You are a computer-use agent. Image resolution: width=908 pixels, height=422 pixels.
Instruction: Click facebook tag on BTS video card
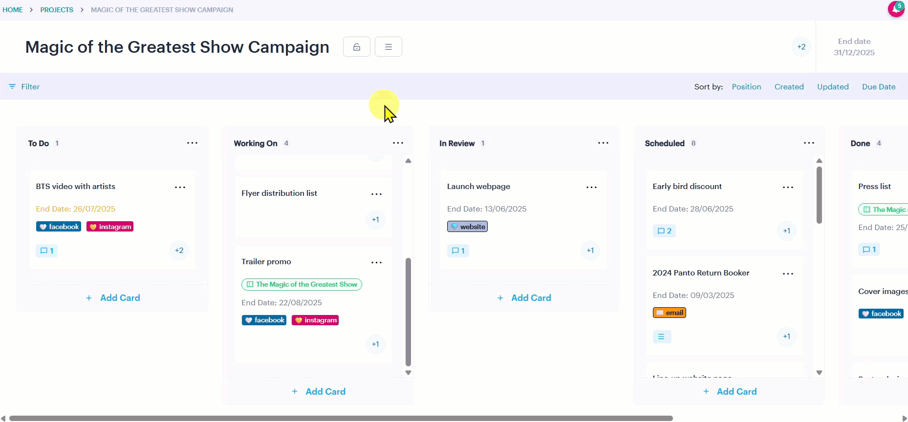tap(59, 227)
